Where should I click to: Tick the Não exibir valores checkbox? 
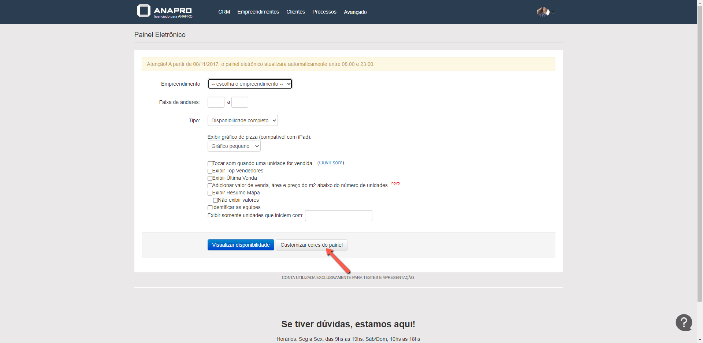click(215, 200)
